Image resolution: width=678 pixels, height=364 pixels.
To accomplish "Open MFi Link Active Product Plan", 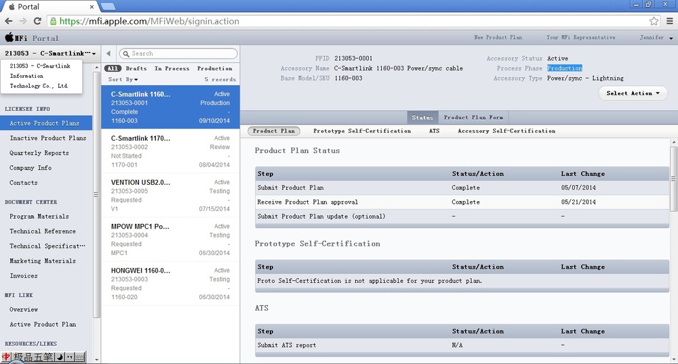I will [x=42, y=324].
